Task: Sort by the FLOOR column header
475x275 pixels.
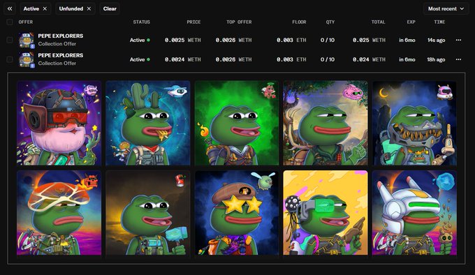Action: point(299,22)
